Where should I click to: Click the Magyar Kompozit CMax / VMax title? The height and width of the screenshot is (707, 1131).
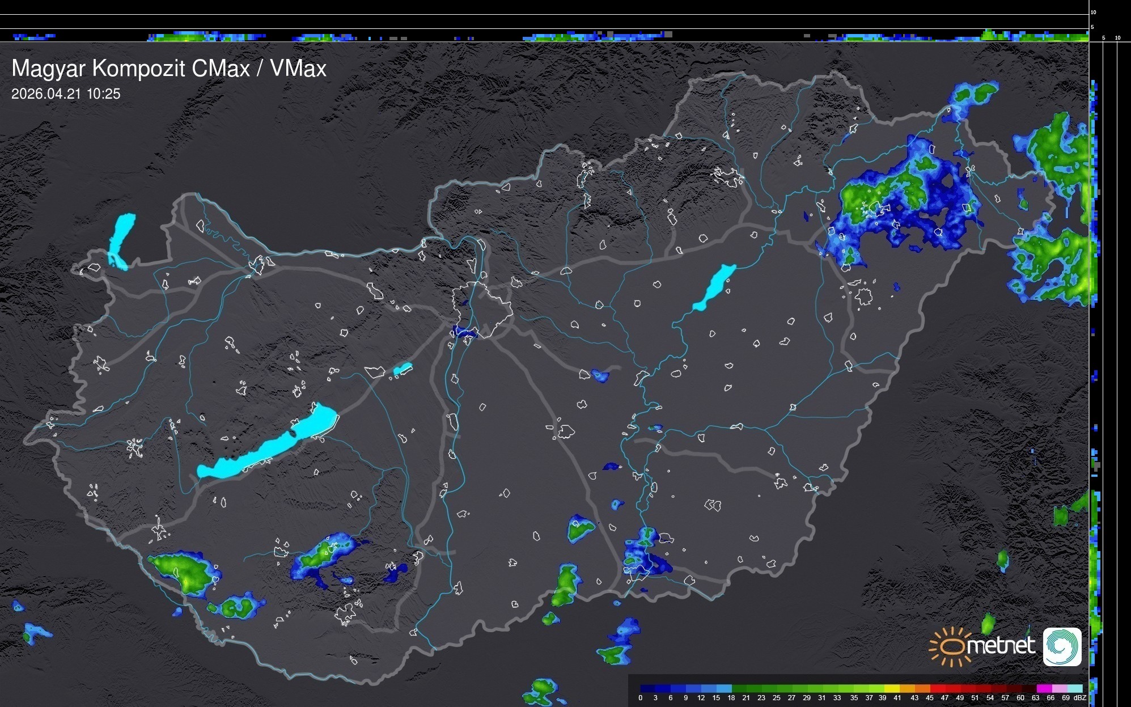pyautogui.click(x=169, y=69)
